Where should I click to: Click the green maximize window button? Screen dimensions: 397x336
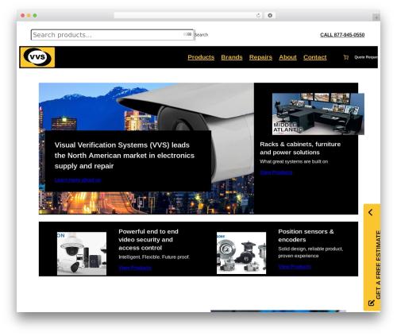tap(35, 16)
